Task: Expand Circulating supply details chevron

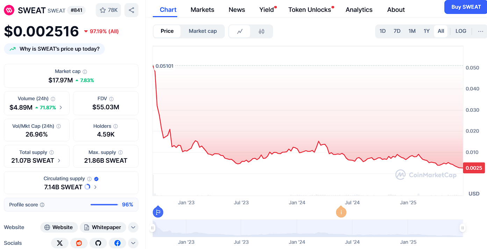Action: pos(95,187)
